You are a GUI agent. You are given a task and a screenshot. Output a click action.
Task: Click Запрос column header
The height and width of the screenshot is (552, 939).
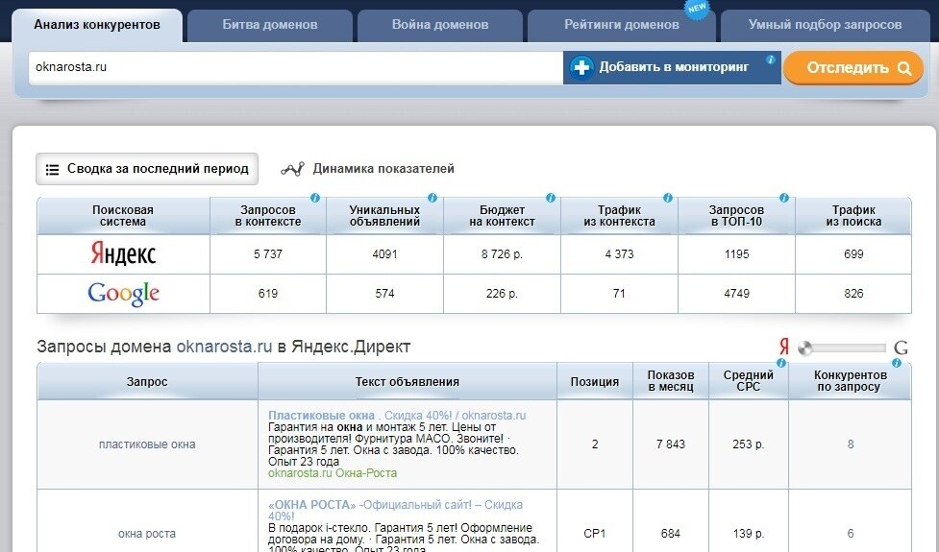point(147,381)
